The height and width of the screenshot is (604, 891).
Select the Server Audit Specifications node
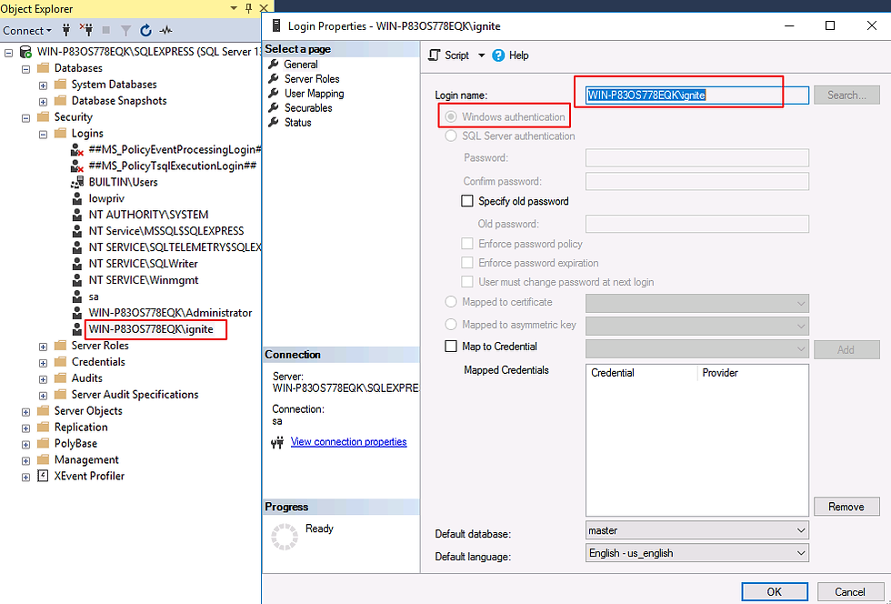pyautogui.click(x=135, y=395)
